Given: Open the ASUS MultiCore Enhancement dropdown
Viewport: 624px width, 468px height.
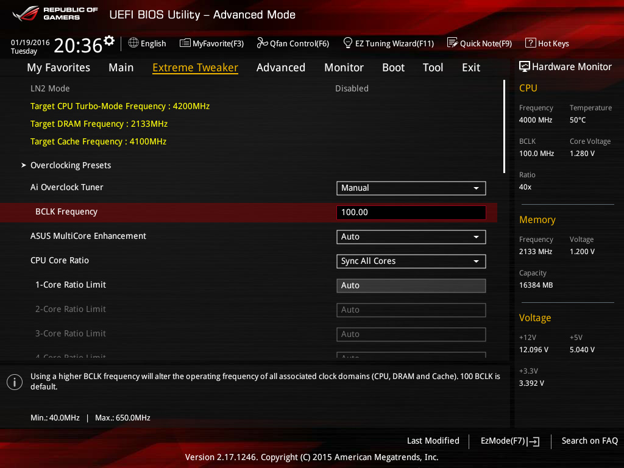Looking at the screenshot, I should [x=411, y=237].
